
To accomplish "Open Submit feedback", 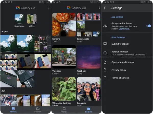I will 127,44.
